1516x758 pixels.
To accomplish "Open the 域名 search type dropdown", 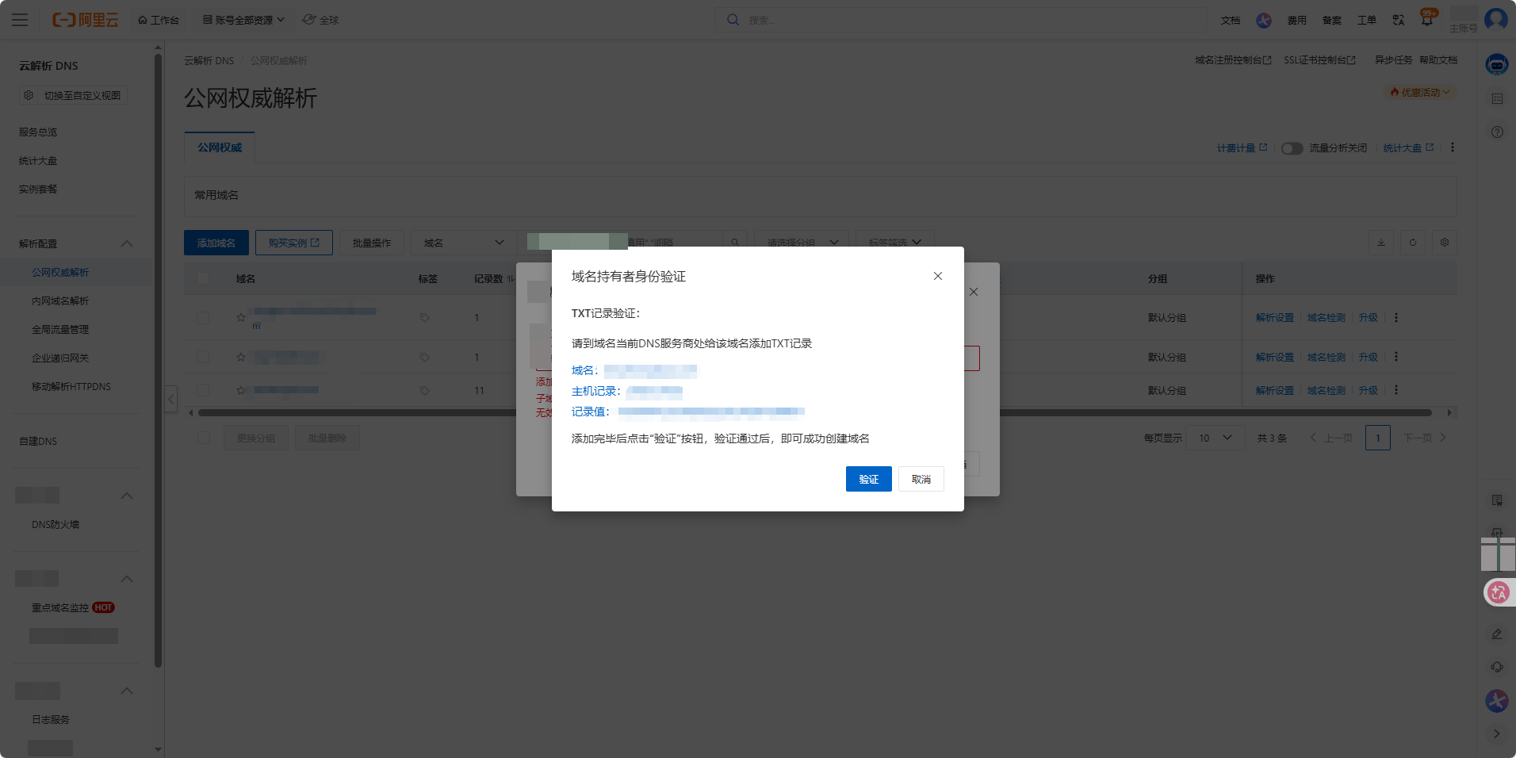I will click(464, 243).
